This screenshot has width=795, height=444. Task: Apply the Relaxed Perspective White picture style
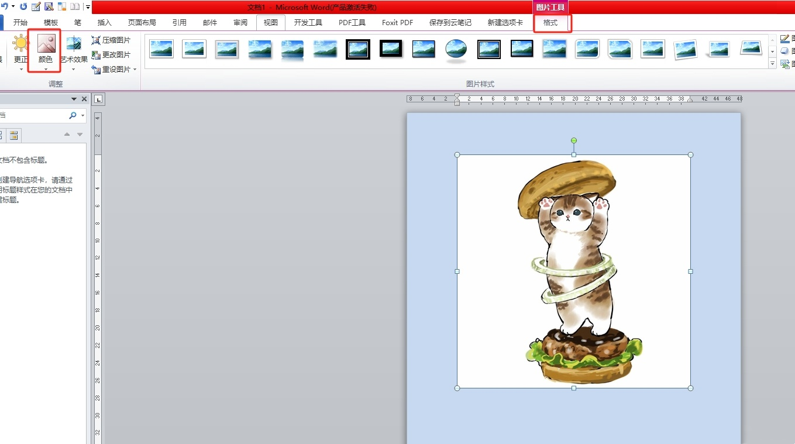click(751, 49)
